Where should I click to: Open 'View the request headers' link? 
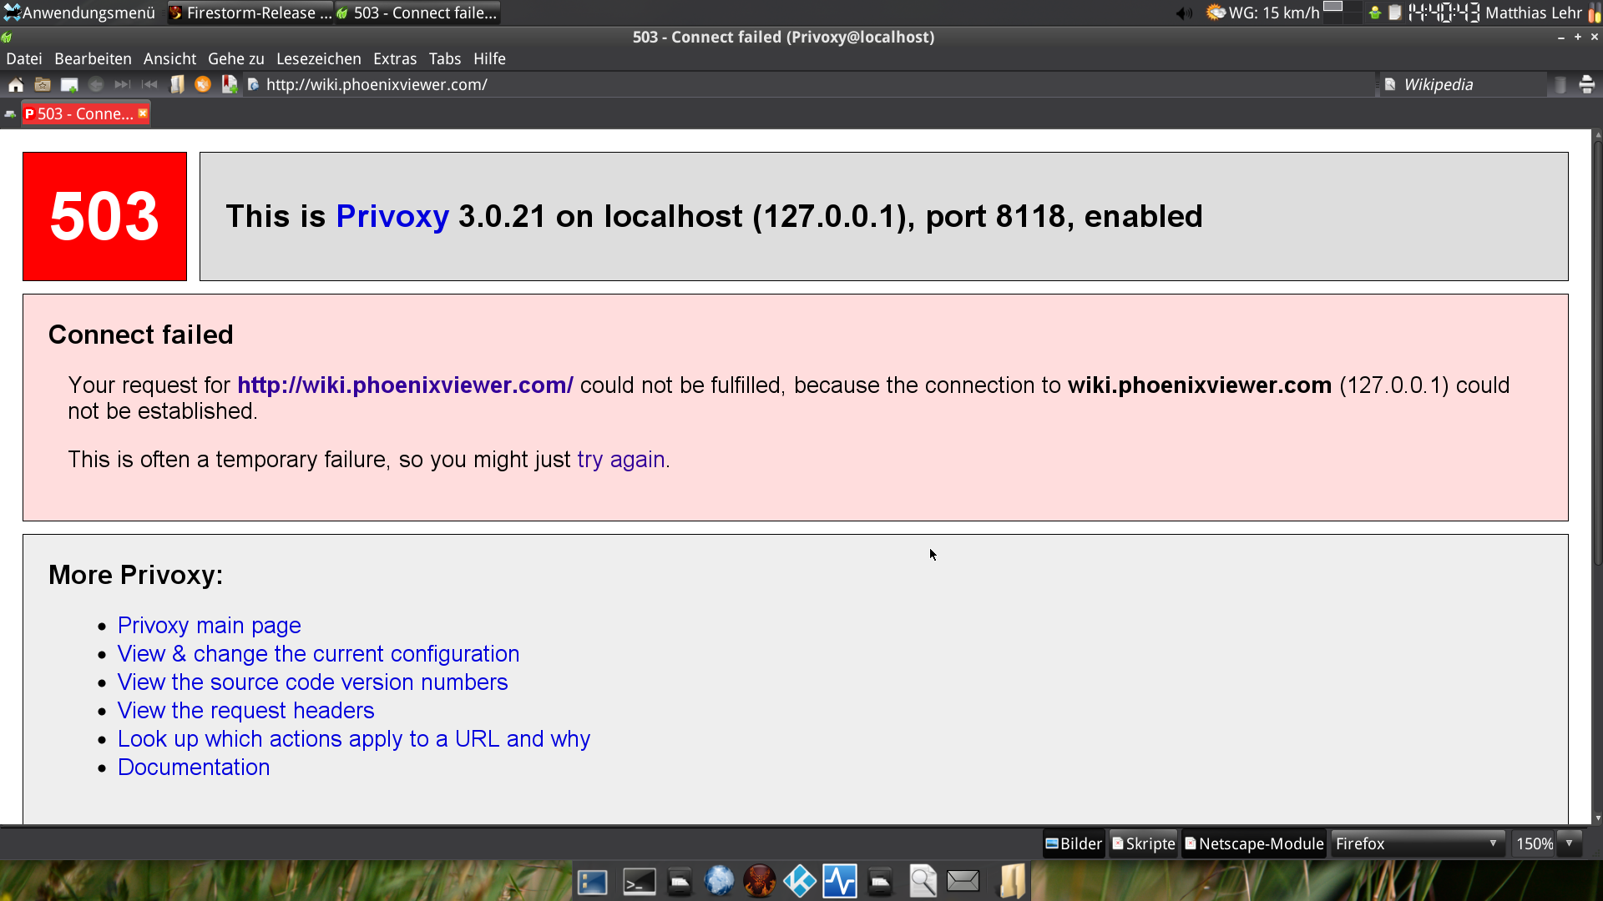(245, 711)
